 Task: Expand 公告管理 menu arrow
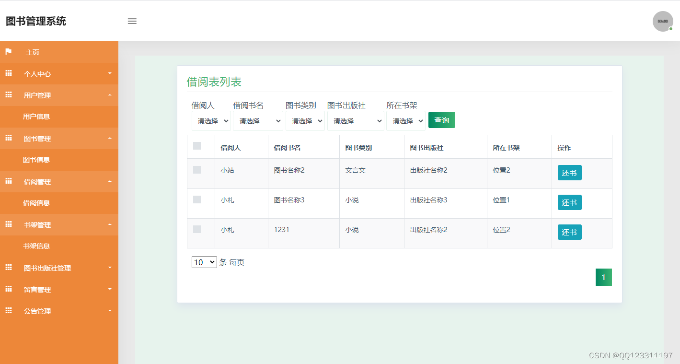click(x=110, y=311)
